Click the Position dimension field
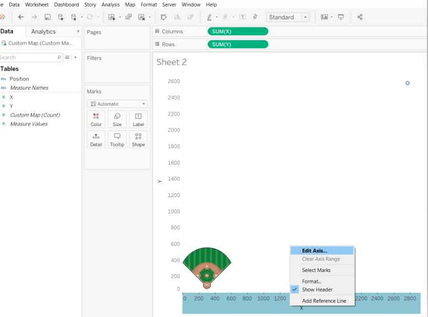The height and width of the screenshot is (317, 428). pos(19,79)
